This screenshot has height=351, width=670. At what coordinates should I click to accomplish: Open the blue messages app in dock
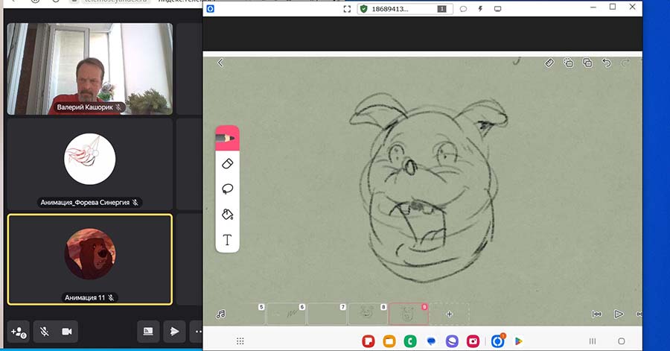[431, 341]
